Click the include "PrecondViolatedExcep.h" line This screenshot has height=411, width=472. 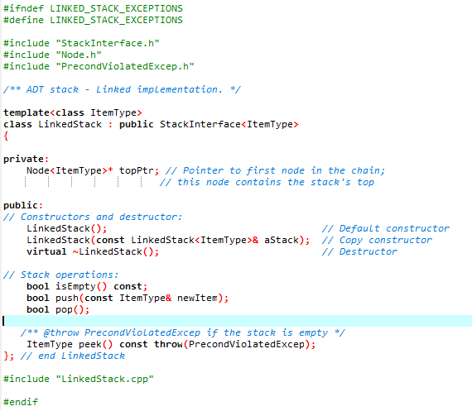click(x=99, y=66)
